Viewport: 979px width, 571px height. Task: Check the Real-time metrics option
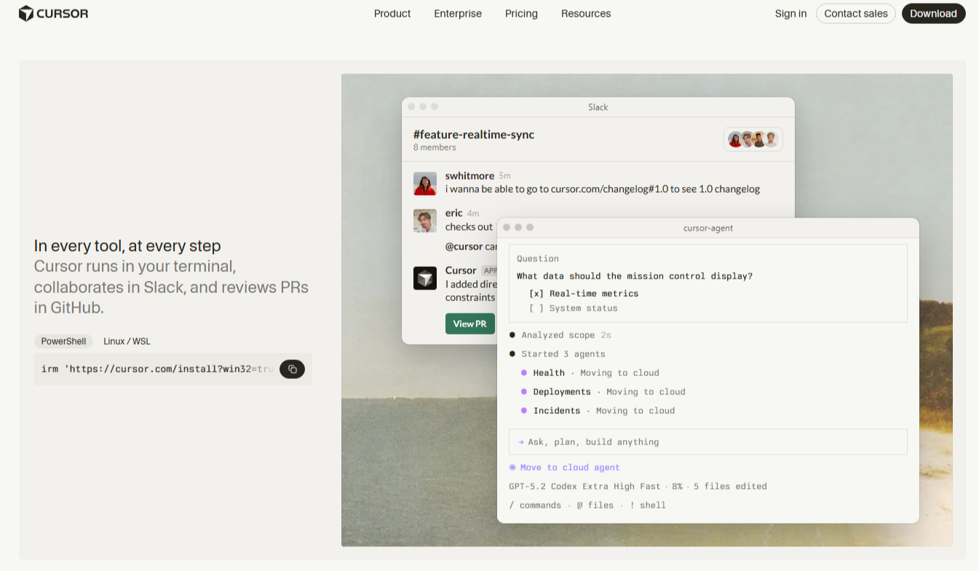click(536, 294)
